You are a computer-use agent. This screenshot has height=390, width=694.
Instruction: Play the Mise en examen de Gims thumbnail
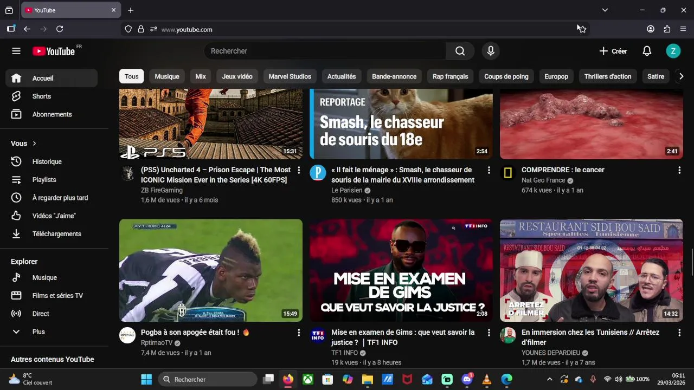(x=401, y=270)
